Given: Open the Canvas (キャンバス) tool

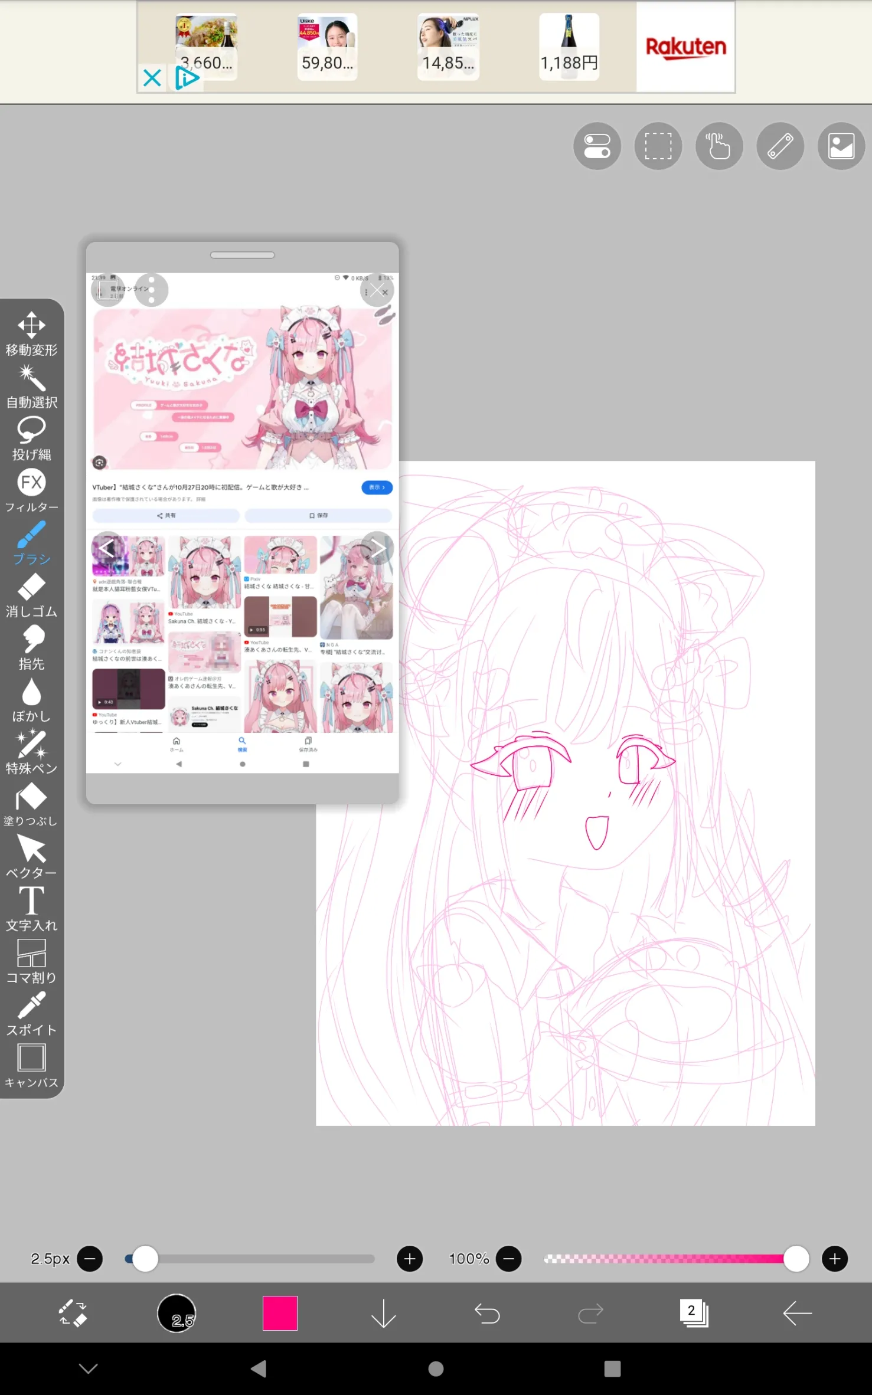Looking at the screenshot, I should [x=31, y=1066].
